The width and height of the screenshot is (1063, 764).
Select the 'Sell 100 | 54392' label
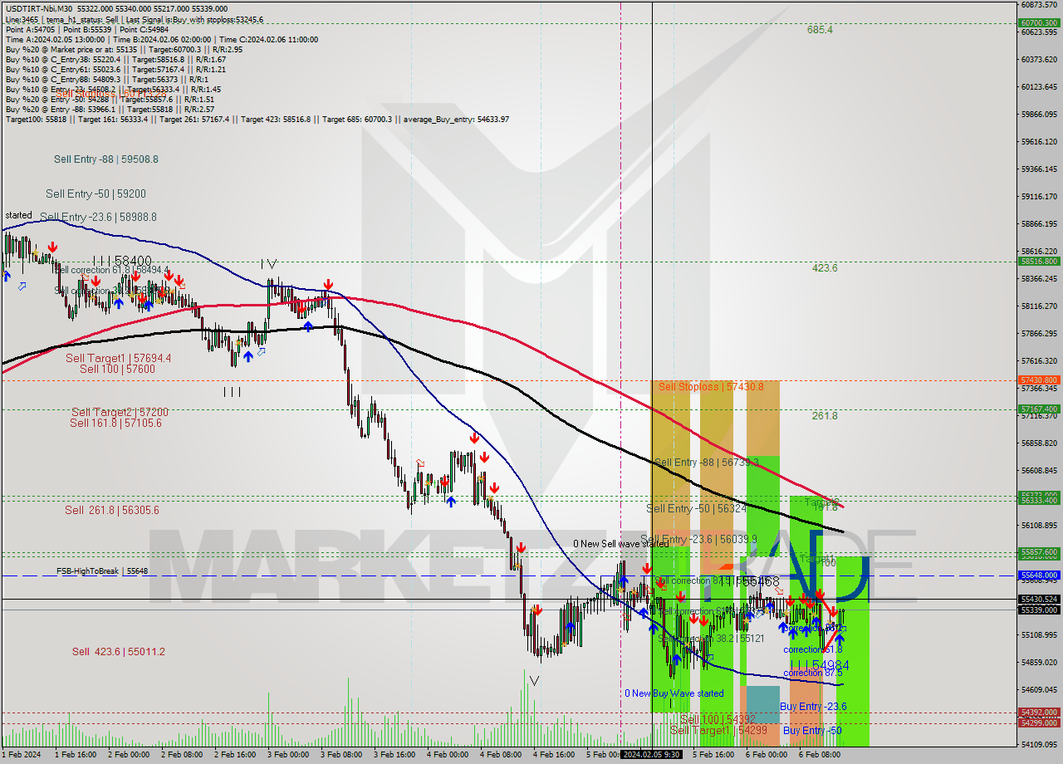(718, 719)
